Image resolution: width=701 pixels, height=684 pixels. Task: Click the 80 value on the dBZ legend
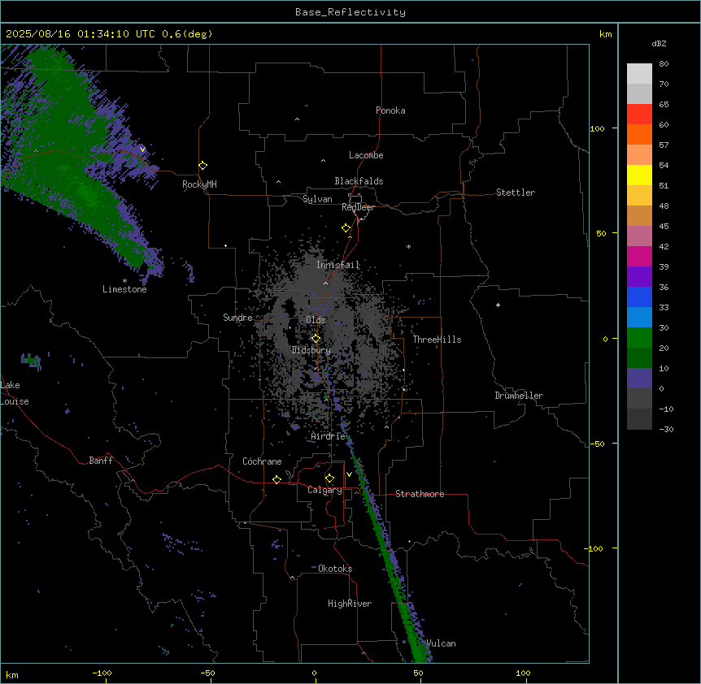664,64
